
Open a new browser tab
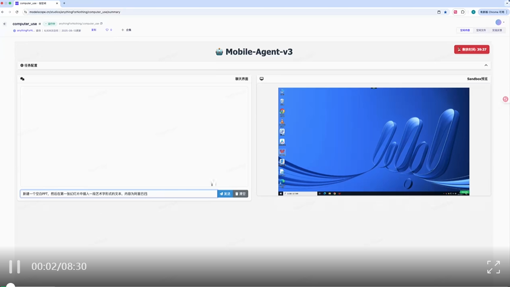(x=64, y=3)
